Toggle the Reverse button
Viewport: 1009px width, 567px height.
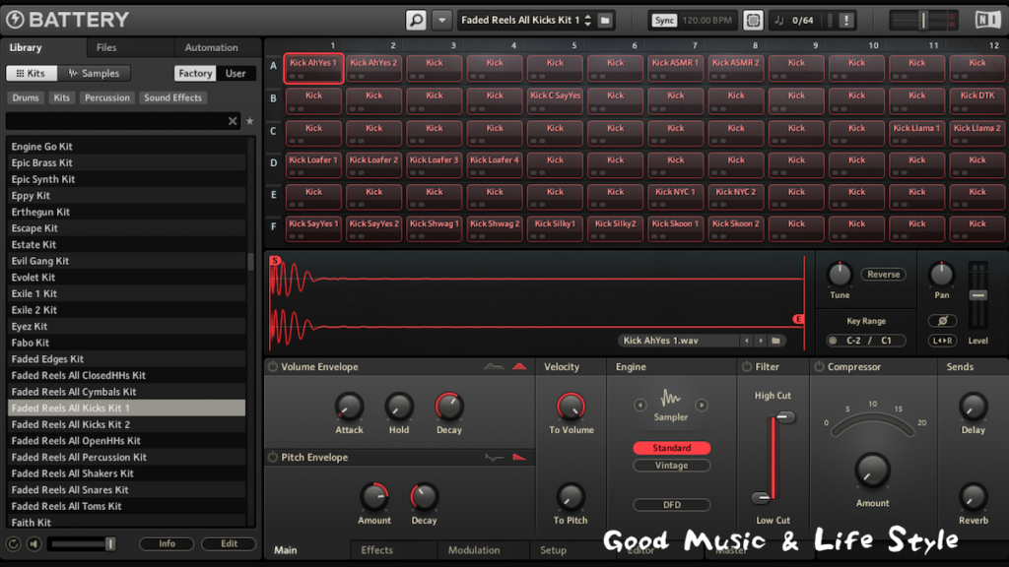tap(883, 275)
